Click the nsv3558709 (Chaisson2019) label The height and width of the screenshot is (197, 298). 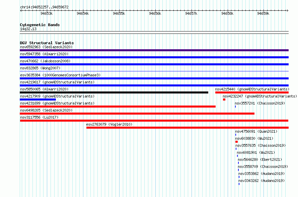[x=263, y=167]
